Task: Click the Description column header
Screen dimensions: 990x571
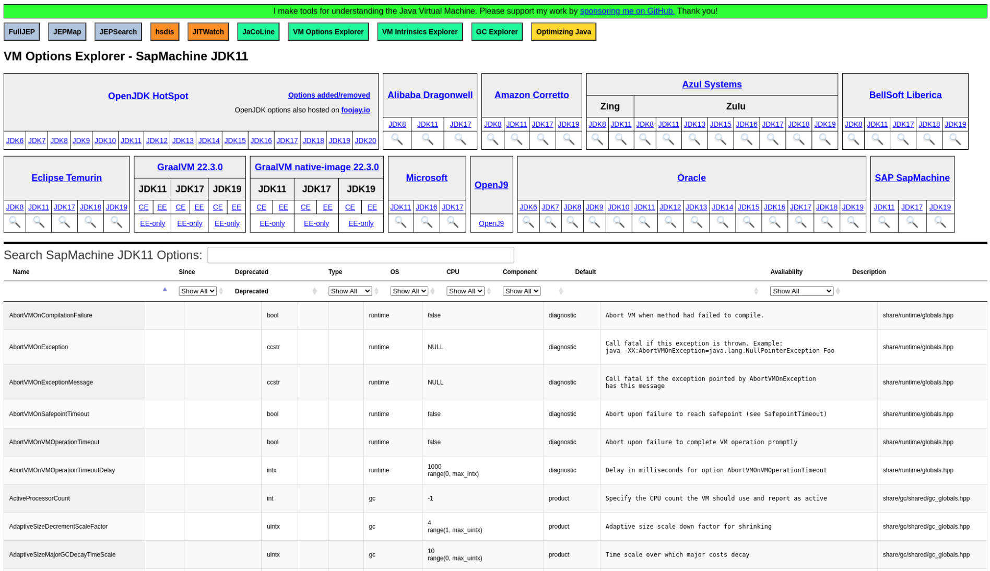Action: coord(869,272)
